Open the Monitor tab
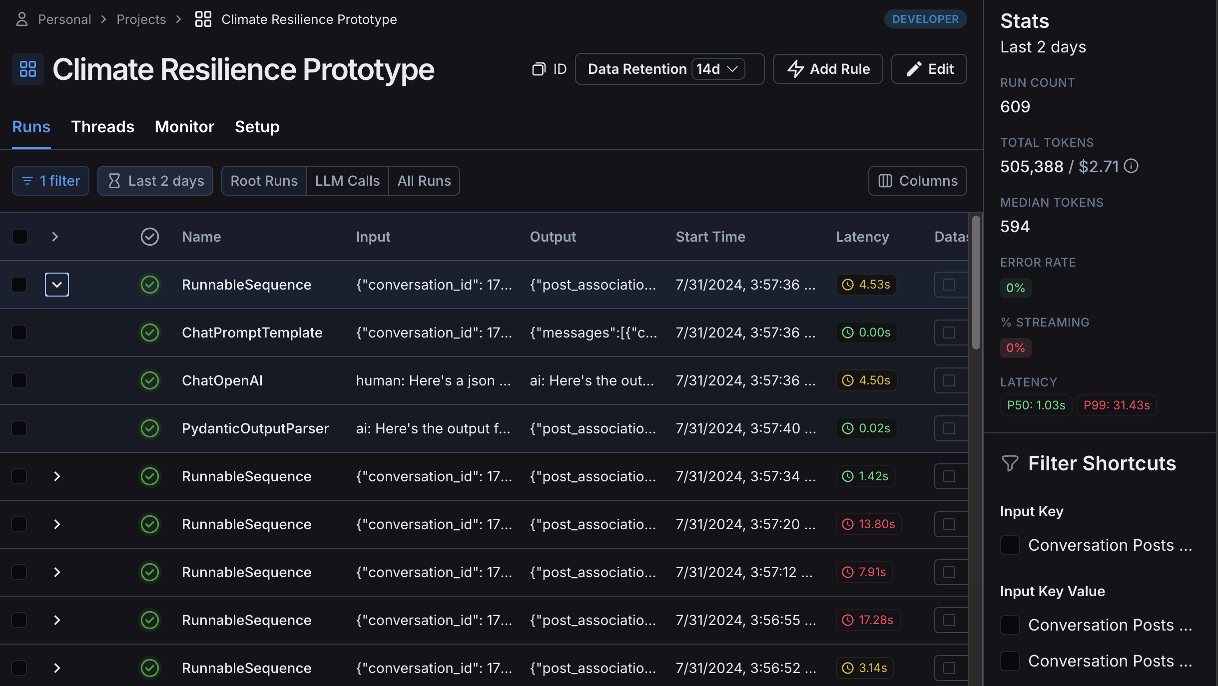 point(184,127)
